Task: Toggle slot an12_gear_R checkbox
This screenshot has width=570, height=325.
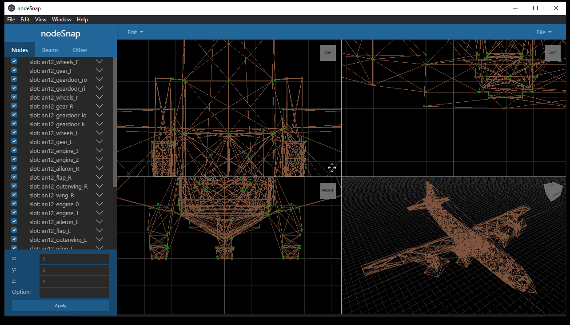Action: pyautogui.click(x=14, y=106)
